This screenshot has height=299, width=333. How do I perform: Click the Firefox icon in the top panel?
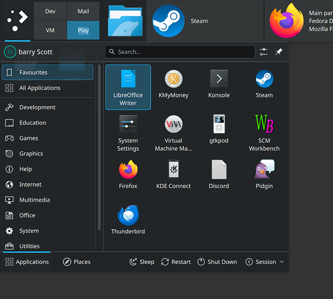click(287, 21)
